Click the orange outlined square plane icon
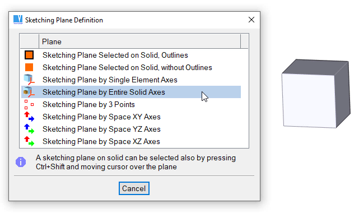This screenshot has width=359, height=213. (29, 55)
